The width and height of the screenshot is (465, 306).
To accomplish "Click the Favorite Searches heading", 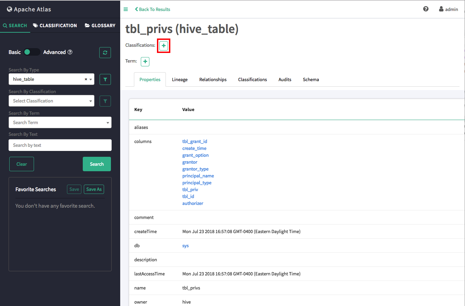I will [x=36, y=189].
